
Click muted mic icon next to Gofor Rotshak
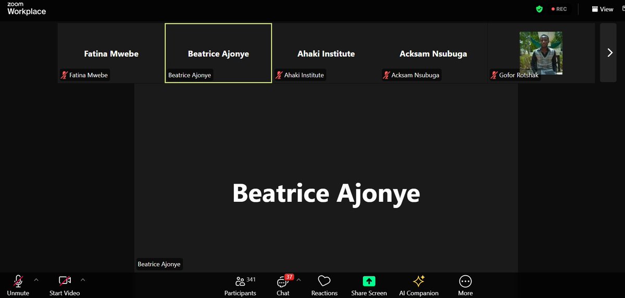point(494,75)
